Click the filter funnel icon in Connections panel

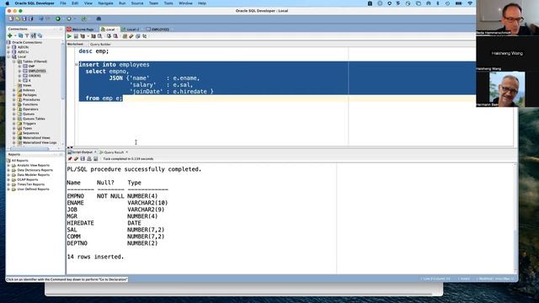coord(27,35)
